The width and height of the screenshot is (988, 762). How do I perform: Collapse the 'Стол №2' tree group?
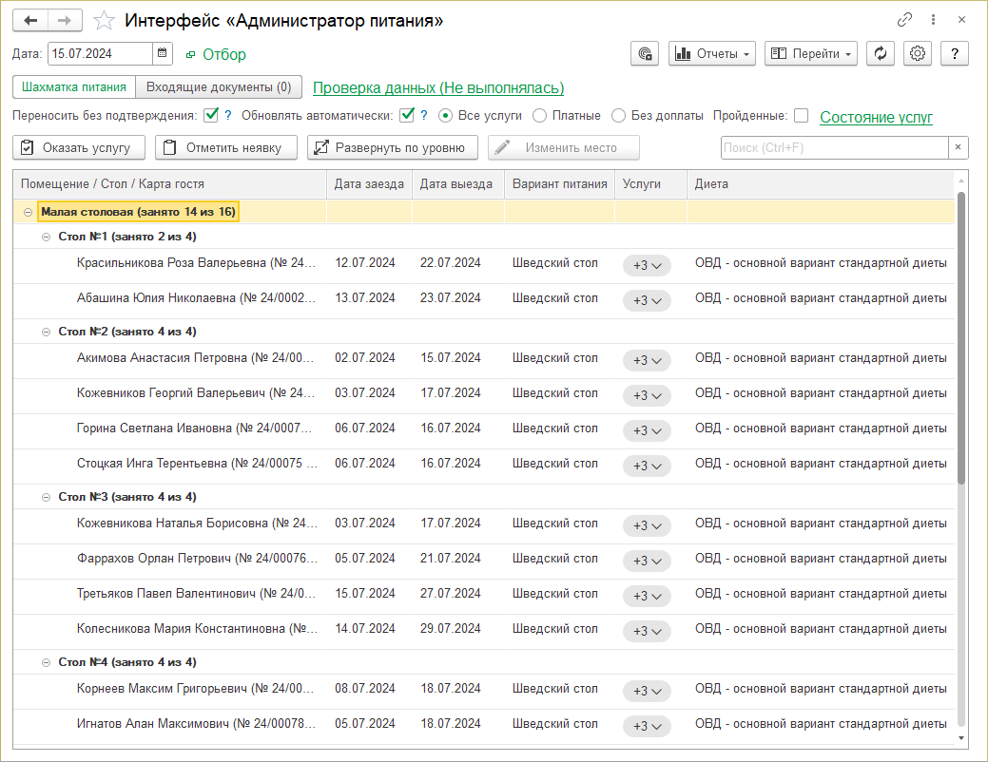(46, 332)
